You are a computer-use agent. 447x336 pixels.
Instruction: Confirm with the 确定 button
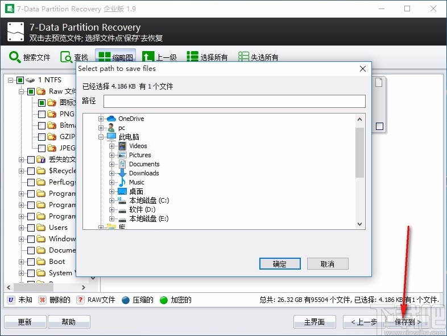(x=280, y=264)
